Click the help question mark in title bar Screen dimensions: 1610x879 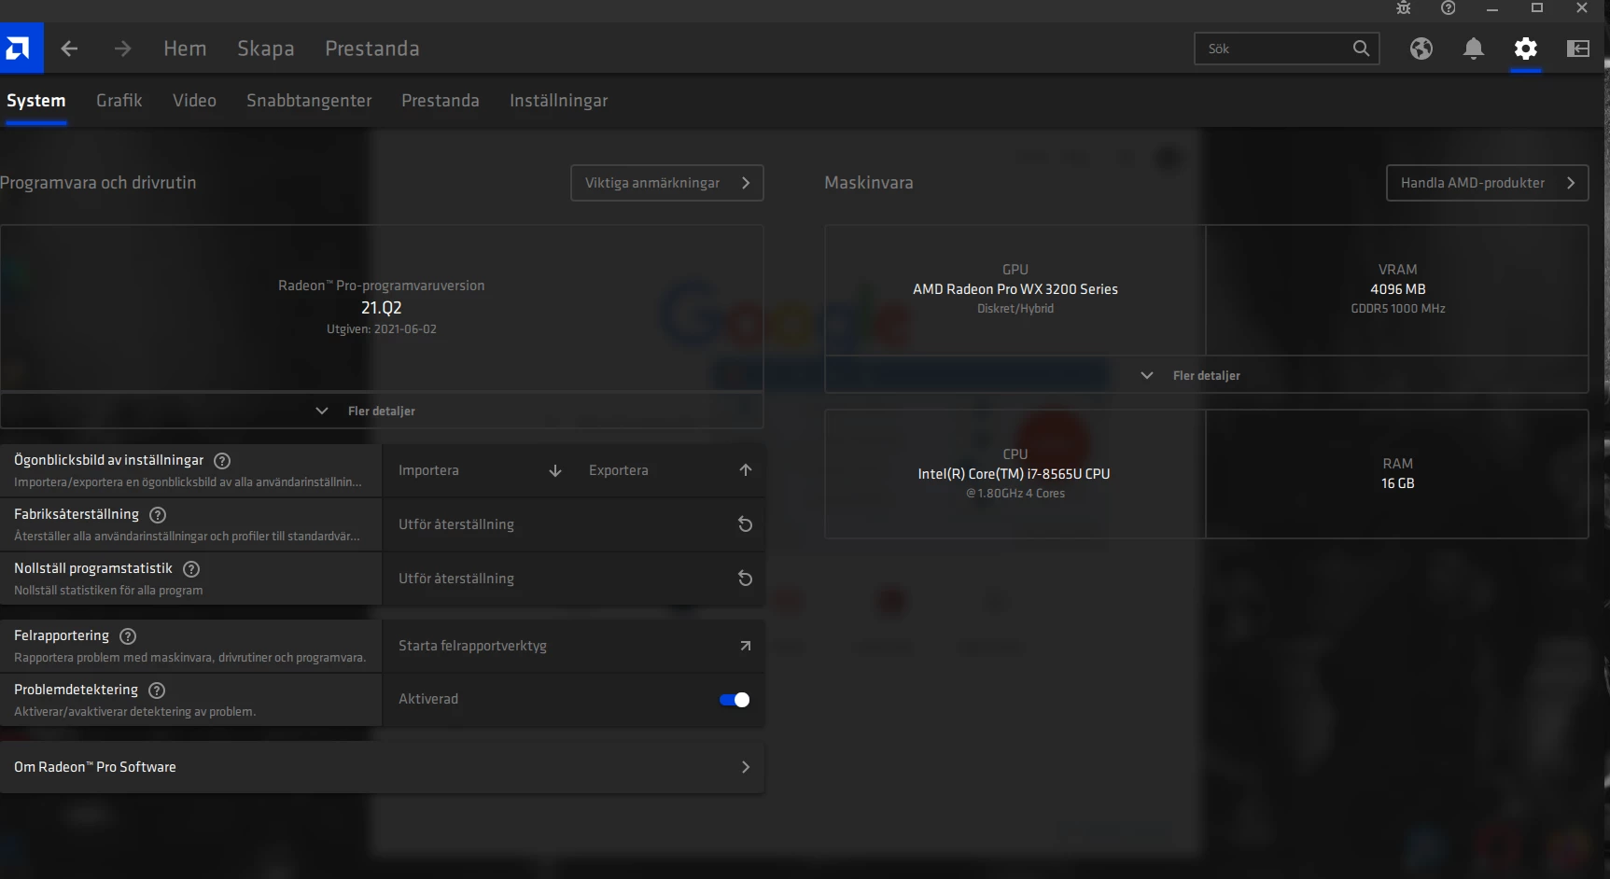(1448, 8)
